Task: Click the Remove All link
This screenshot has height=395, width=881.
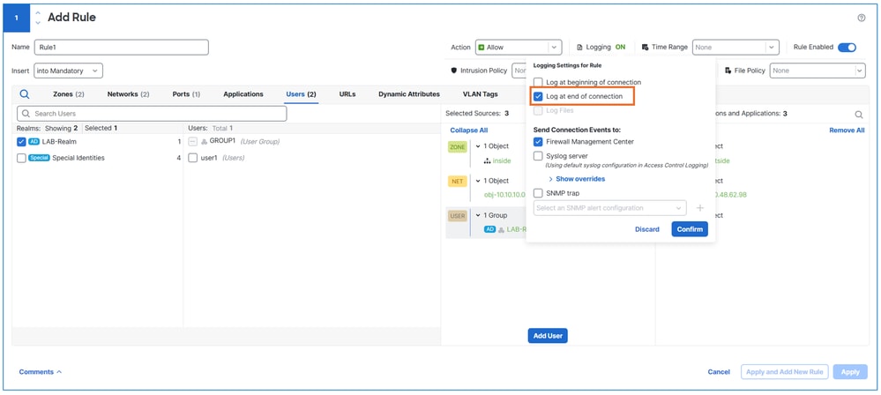Action: [x=847, y=130]
